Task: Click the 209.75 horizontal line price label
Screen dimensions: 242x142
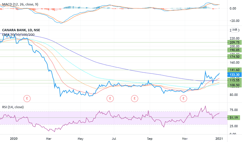Action: point(234,43)
